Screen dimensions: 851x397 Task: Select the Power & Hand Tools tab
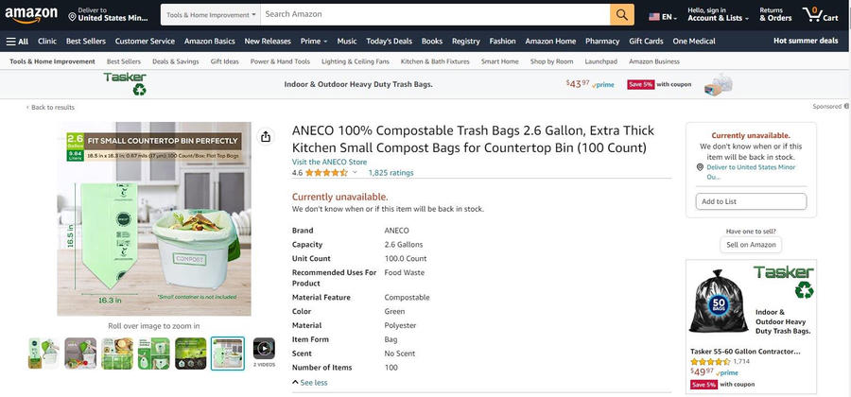tap(280, 61)
